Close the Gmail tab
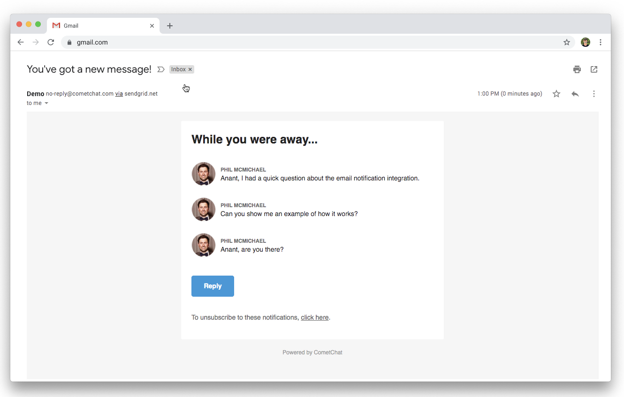 152,26
